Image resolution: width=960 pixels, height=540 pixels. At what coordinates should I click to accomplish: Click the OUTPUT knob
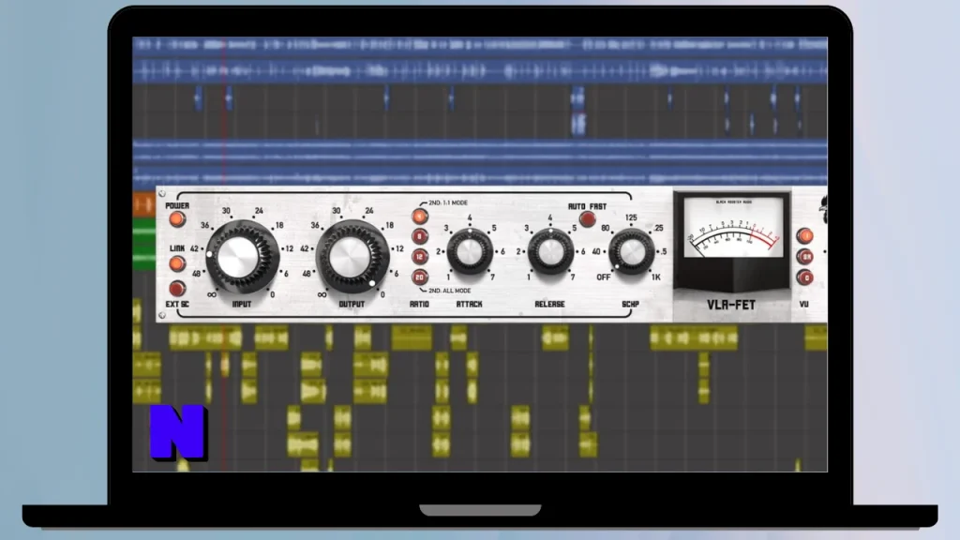pyautogui.click(x=351, y=257)
